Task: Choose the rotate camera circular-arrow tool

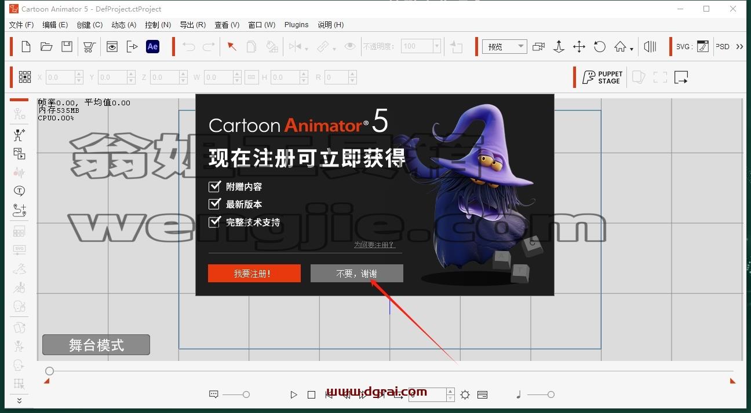Action: 600,47
